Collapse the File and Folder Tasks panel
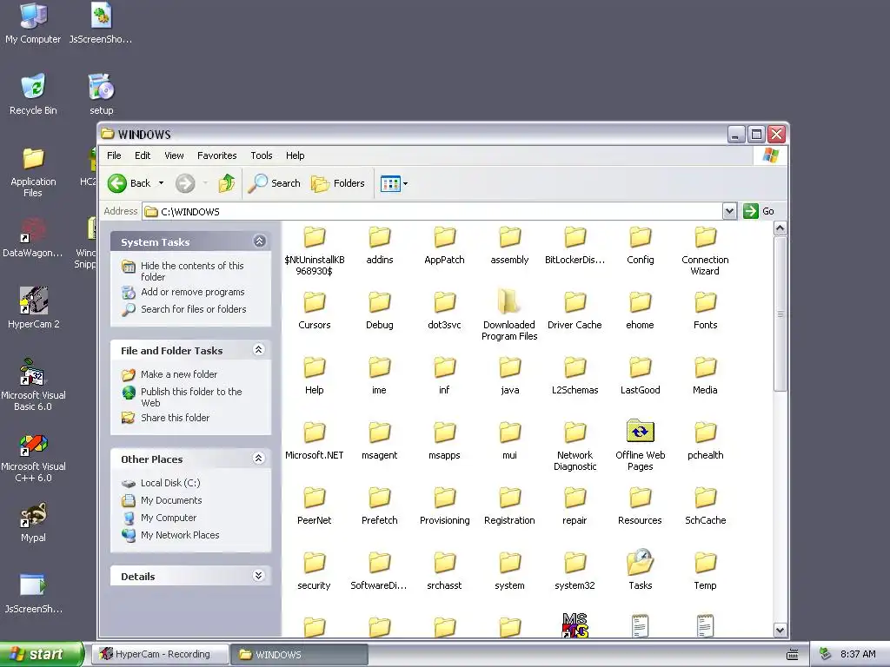This screenshot has height=667, width=890. pyautogui.click(x=259, y=349)
